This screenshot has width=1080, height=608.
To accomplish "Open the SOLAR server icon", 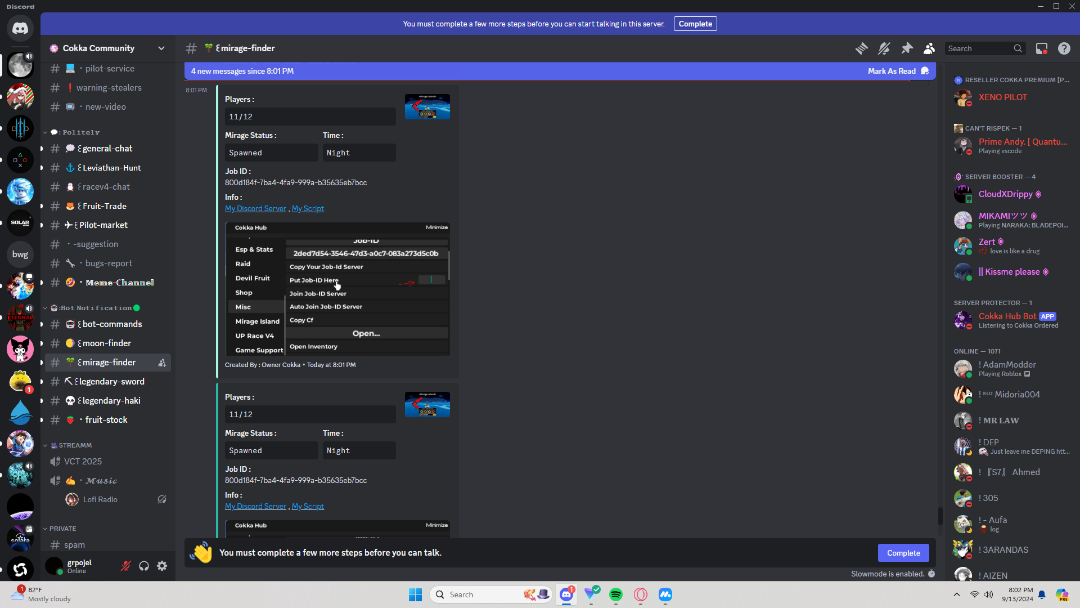I will click(x=20, y=223).
